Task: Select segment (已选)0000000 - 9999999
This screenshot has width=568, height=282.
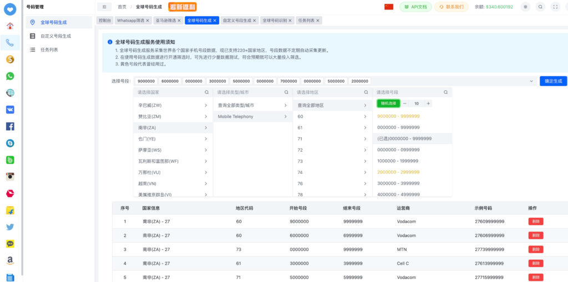Action: pos(412,139)
